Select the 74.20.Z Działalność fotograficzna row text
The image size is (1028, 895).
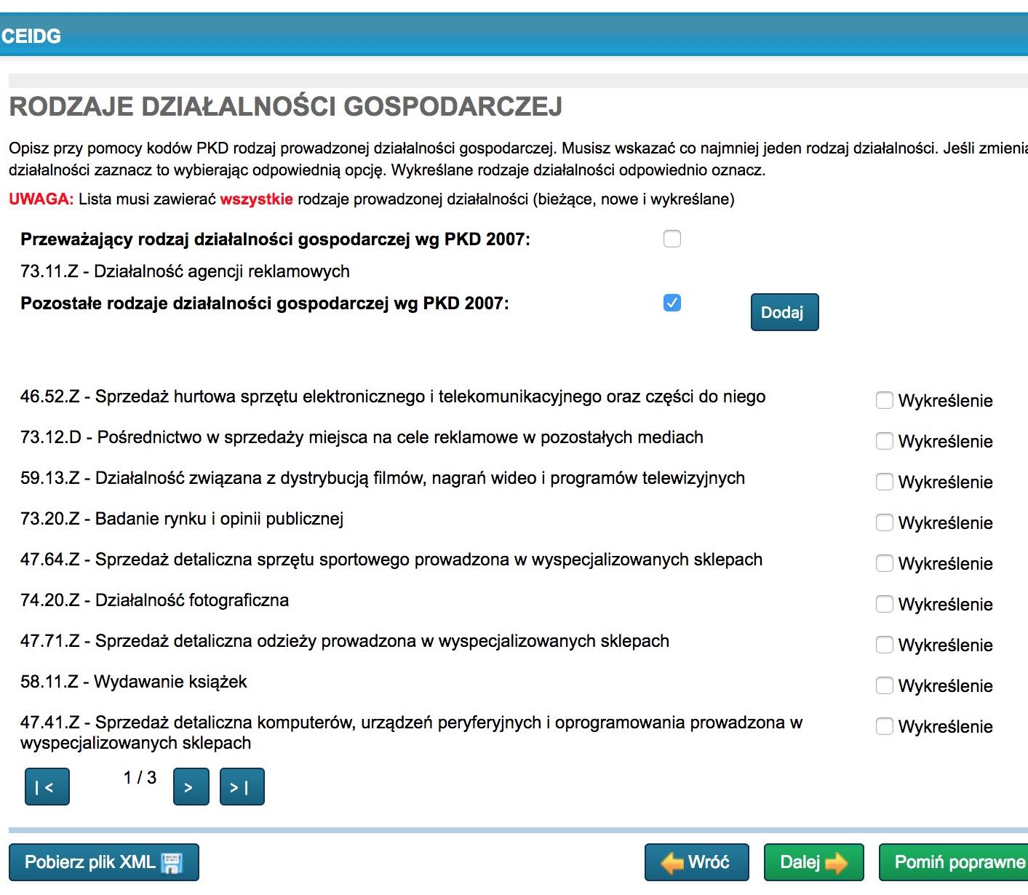pyautogui.click(x=154, y=600)
